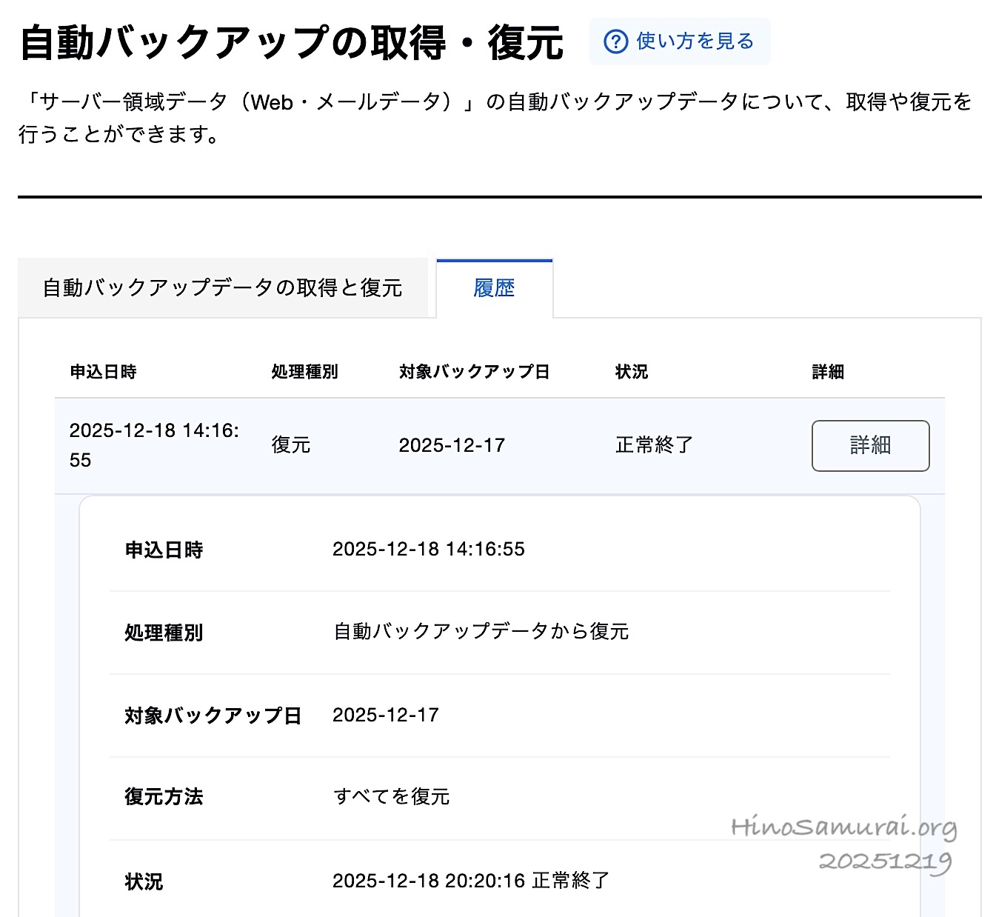Open the 使い方を見る help link

[x=694, y=41]
